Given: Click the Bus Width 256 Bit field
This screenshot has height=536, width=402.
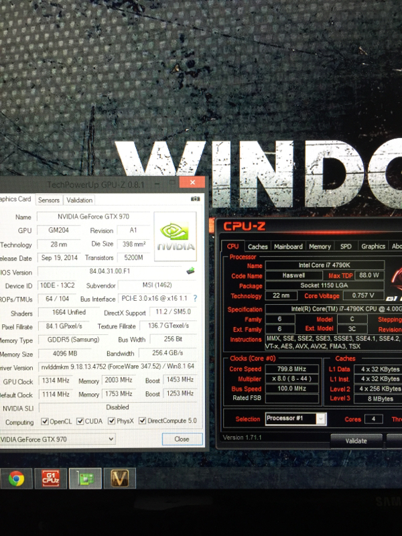Looking at the screenshot, I should [x=173, y=339].
